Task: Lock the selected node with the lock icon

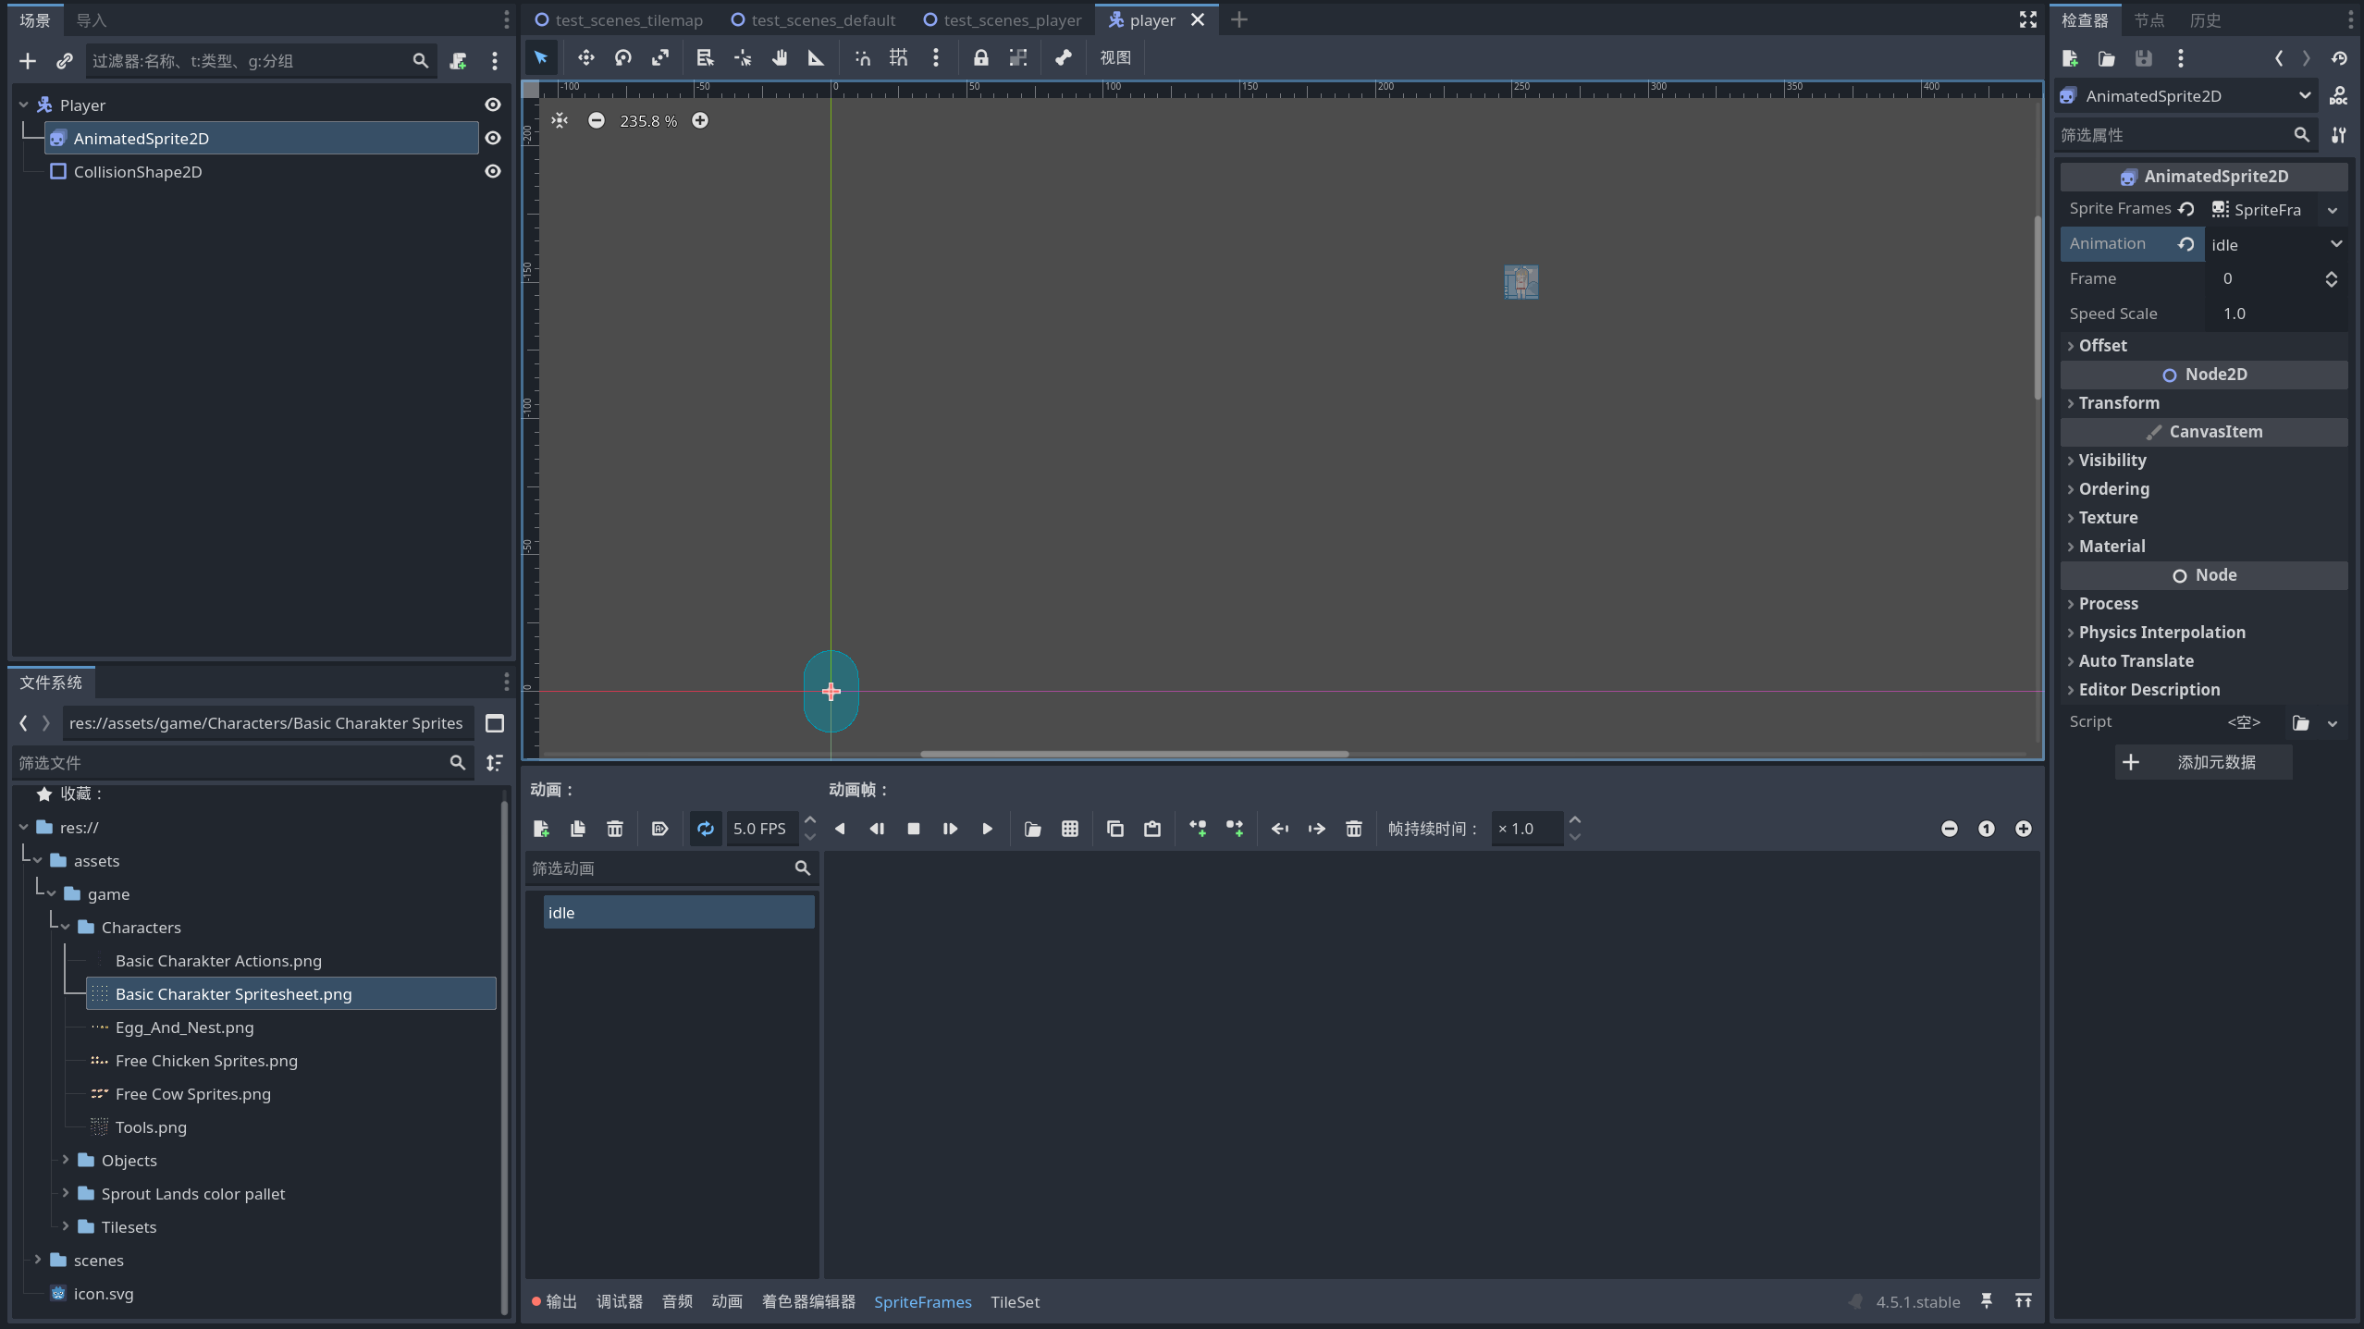Action: [x=980, y=58]
